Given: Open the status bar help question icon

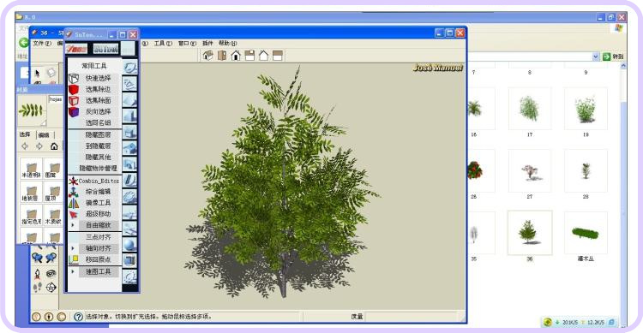Looking at the screenshot, I should pos(78,317).
